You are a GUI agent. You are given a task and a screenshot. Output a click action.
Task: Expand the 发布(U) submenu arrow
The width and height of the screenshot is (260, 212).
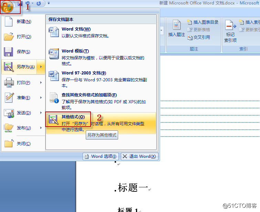tap(41, 128)
